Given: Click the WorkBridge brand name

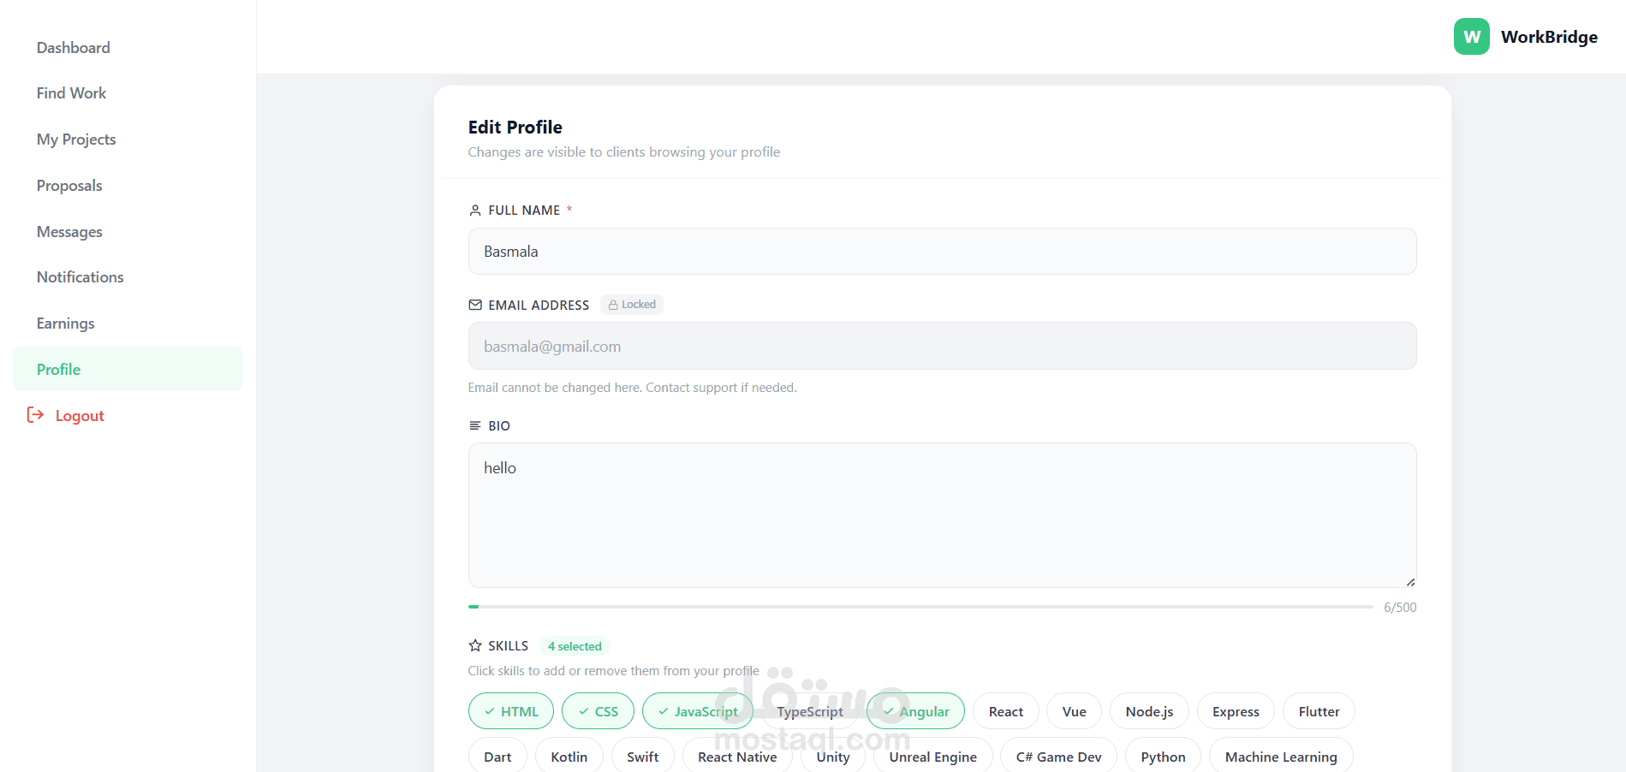Looking at the screenshot, I should 1549,37.
